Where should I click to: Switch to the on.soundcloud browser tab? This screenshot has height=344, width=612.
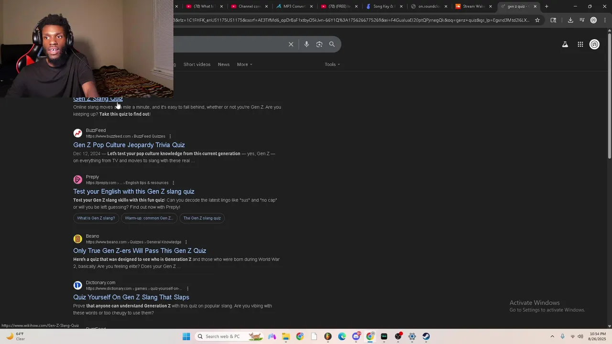(x=428, y=6)
